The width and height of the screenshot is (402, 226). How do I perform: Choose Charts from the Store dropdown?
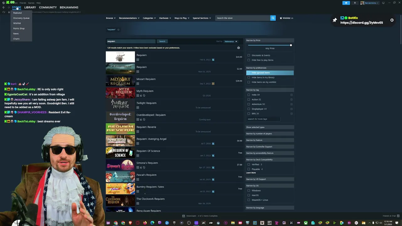coord(16,39)
